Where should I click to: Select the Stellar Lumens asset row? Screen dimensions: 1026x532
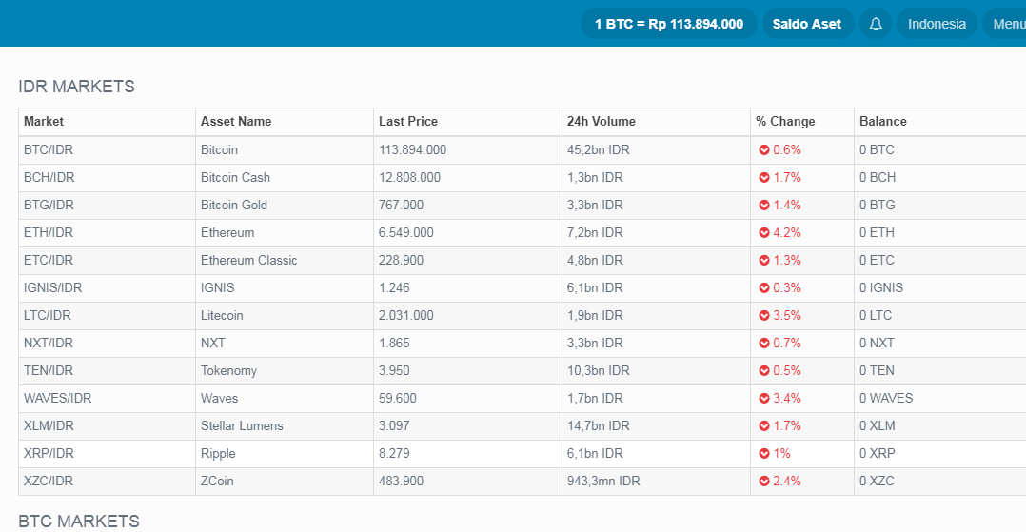click(x=242, y=426)
